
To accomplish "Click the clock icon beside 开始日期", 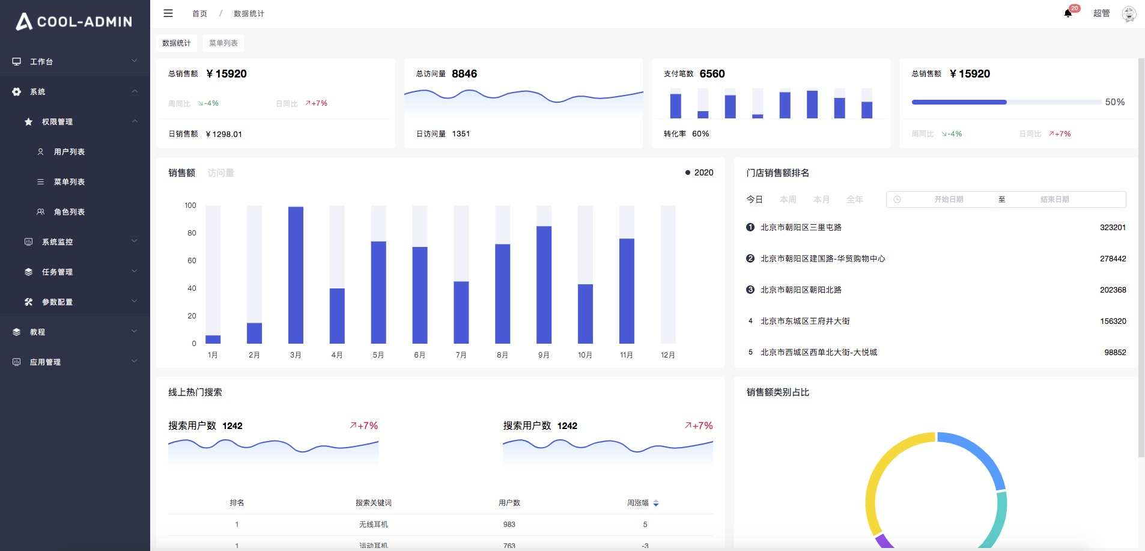I will 898,199.
